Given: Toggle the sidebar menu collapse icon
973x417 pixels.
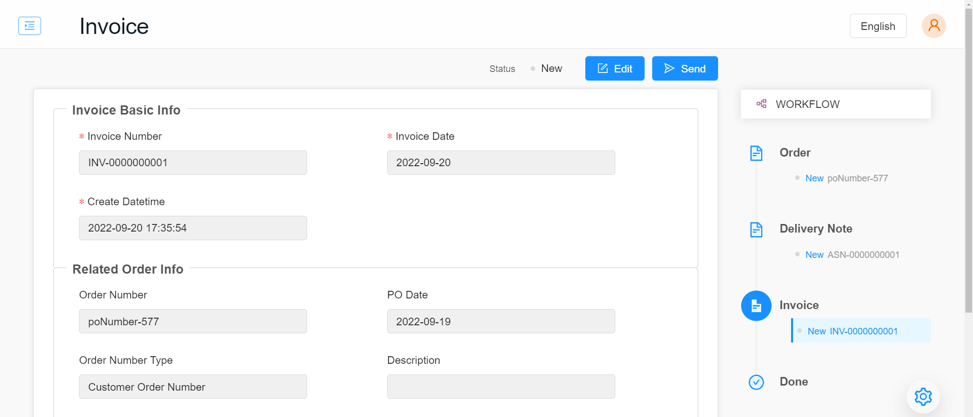Looking at the screenshot, I should point(29,26).
